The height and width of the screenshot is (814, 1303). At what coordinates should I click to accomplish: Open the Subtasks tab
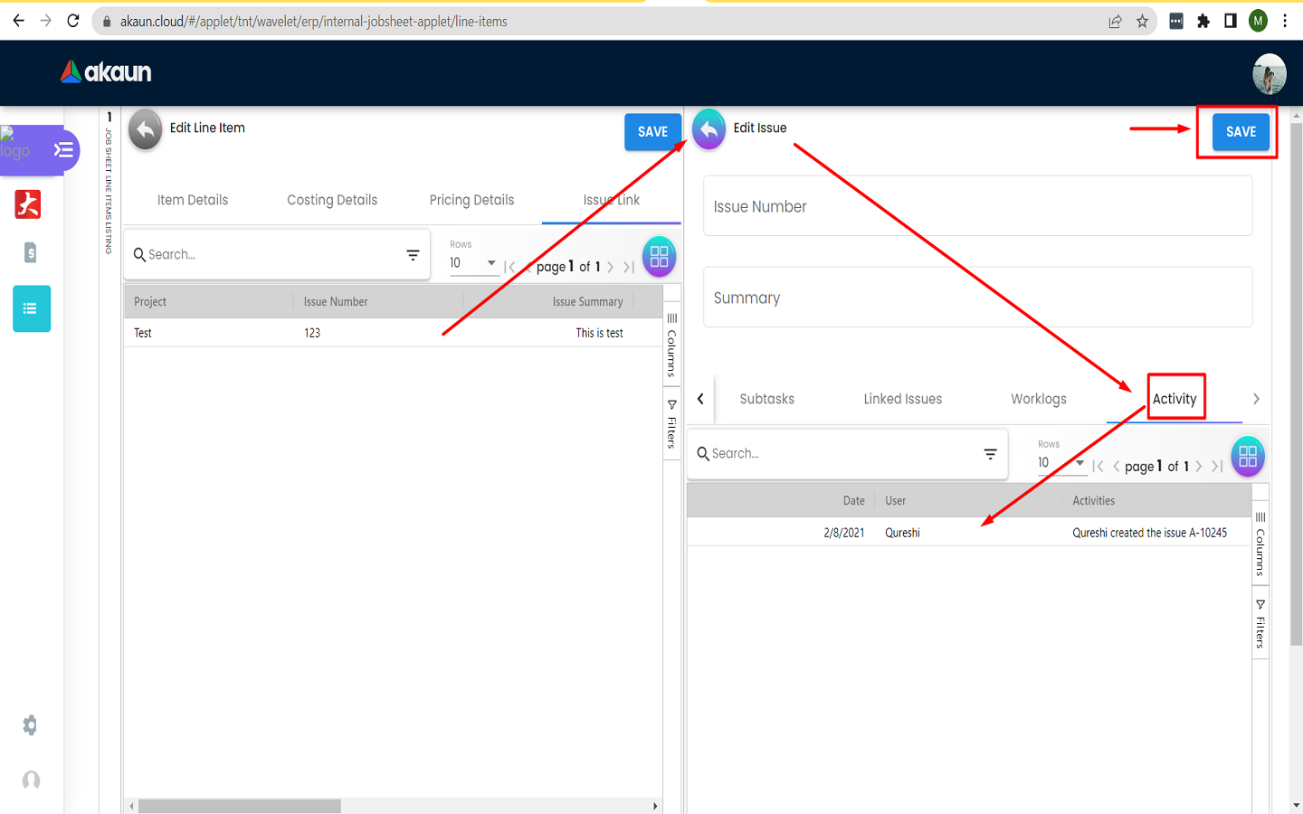pyautogui.click(x=767, y=399)
